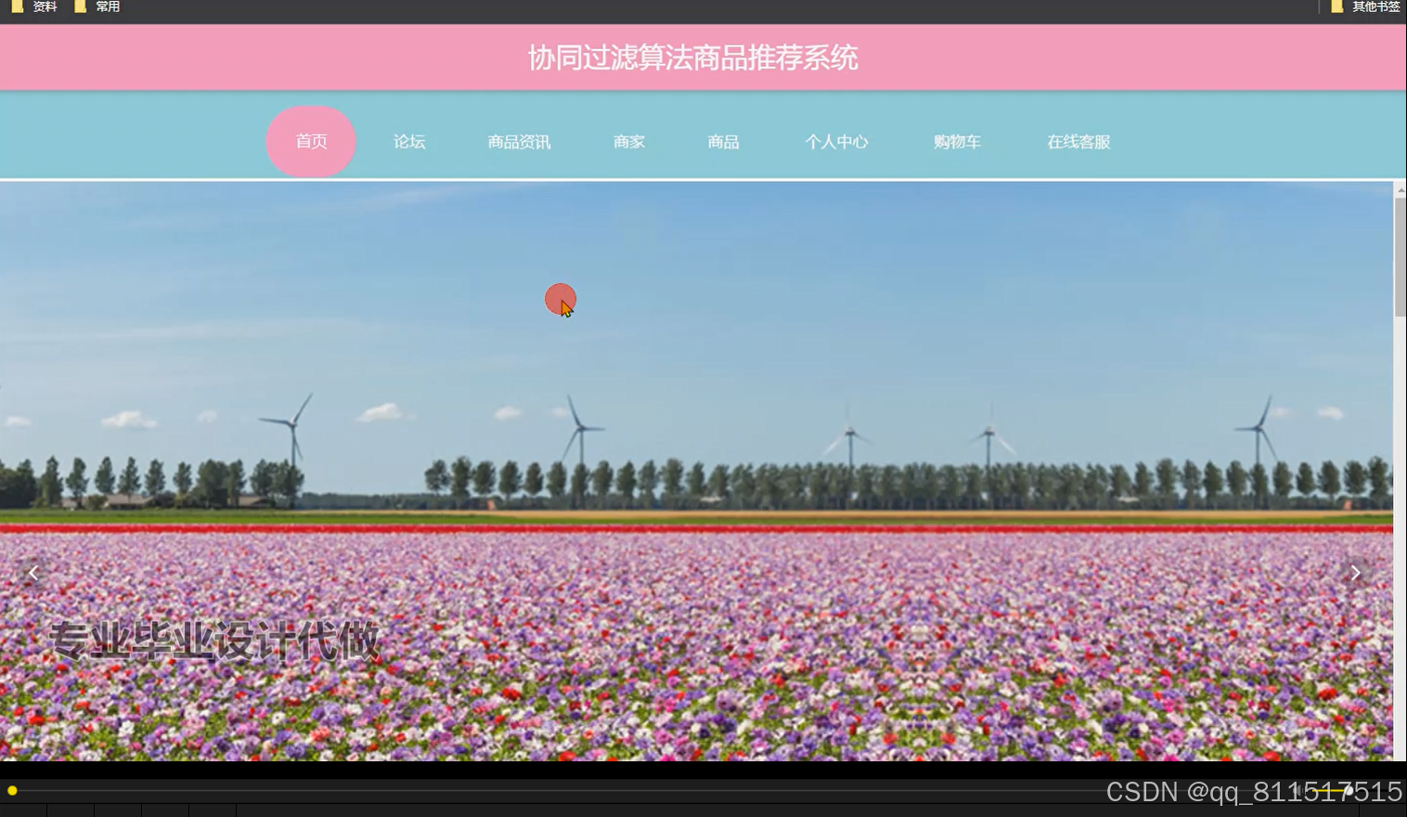Open the 商家 merchants section
The image size is (1407, 817).
pos(629,141)
